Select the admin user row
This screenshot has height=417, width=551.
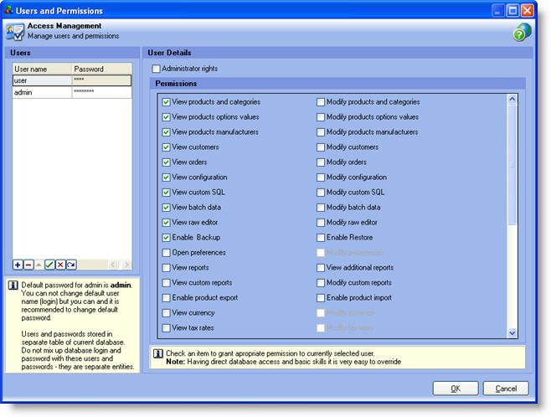coord(42,93)
